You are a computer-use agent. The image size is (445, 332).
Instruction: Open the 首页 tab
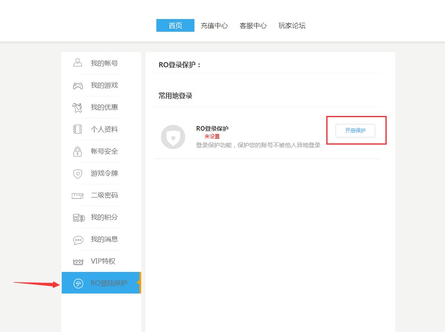(x=175, y=25)
